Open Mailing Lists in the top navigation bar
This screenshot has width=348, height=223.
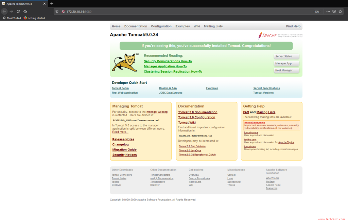(x=213, y=26)
